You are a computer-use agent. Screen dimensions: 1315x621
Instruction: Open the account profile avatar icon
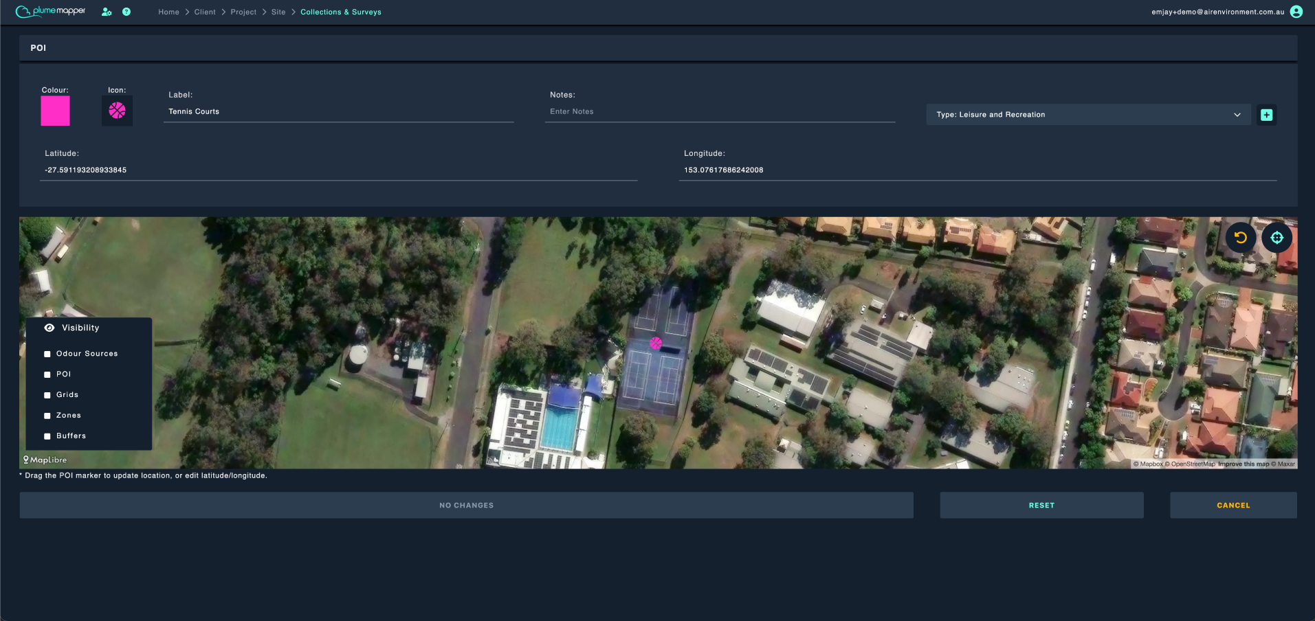[x=1296, y=12]
